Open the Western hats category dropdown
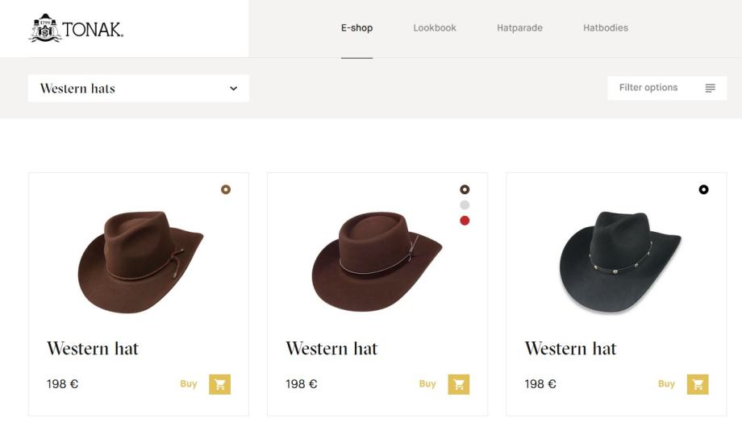 coord(138,89)
